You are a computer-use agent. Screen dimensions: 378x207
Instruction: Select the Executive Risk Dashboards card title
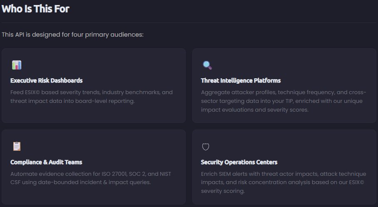(x=47, y=80)
